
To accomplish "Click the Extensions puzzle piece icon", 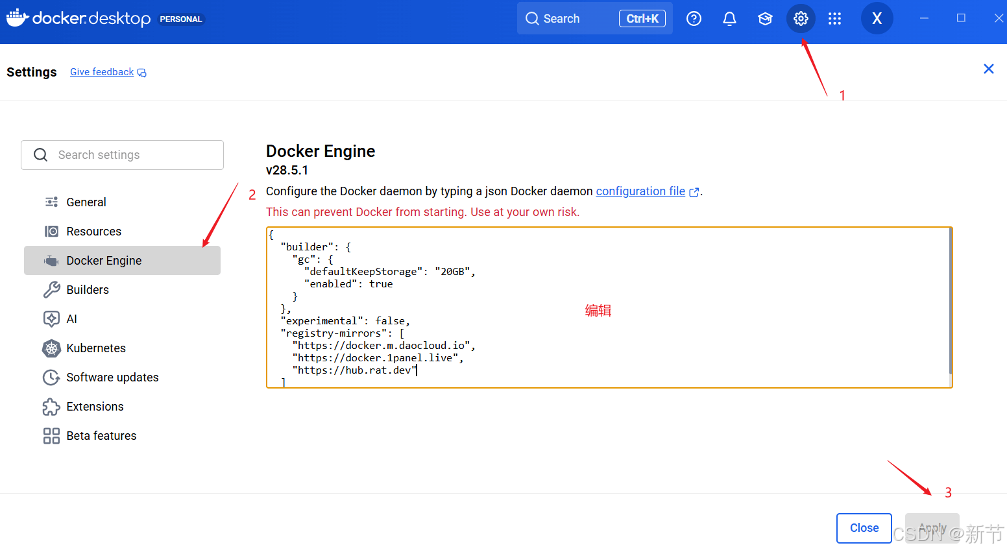I will [x=52, y=407].
